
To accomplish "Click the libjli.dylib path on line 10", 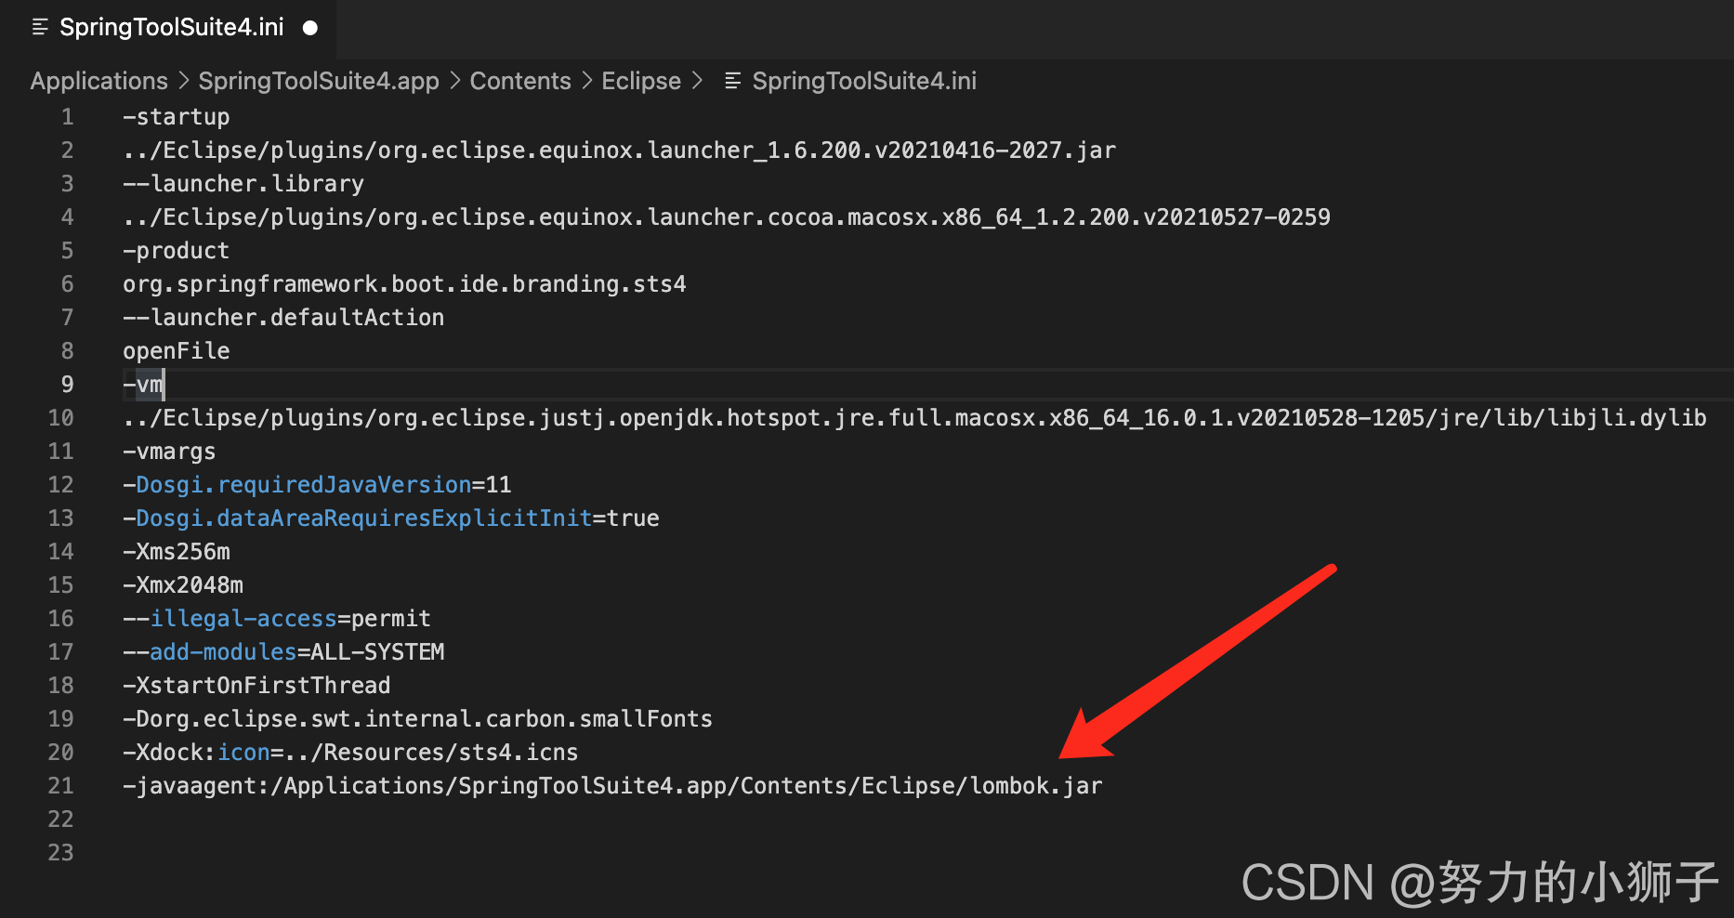I will tap(915, 418).
